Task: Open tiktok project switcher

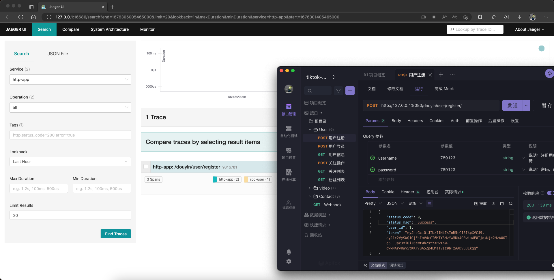Action: (x=321, y=77)
